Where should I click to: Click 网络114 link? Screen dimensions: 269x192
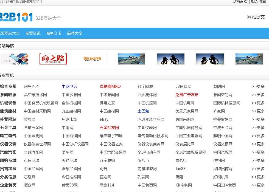(x=107, y=185)
